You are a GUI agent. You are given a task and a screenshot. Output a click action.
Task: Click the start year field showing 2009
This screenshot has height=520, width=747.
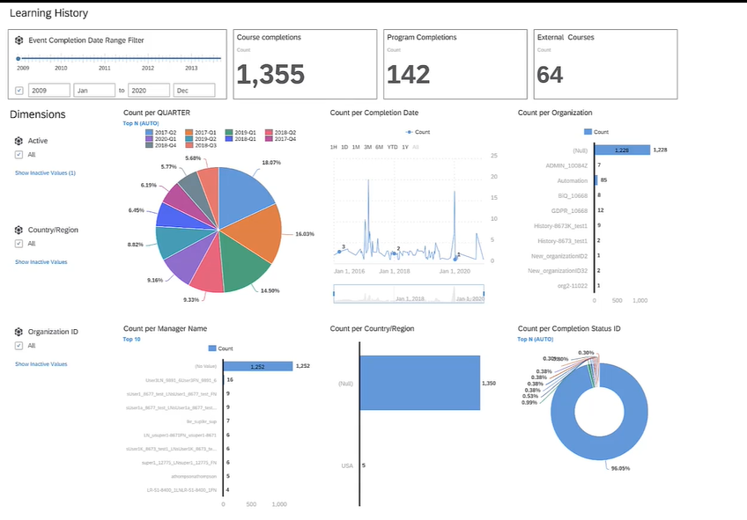[48, 91]
